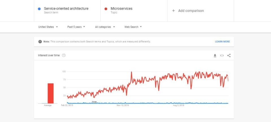
Task: Open the Web Search type dropdown
Action: (133, 27)
